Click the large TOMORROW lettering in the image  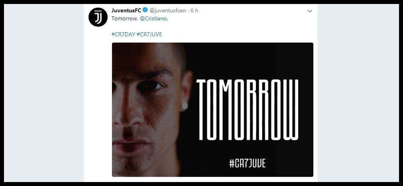pyautogui.click(x=248, y=110)
